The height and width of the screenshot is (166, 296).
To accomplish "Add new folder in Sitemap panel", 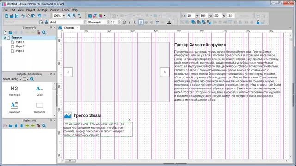I will [11, 33].
